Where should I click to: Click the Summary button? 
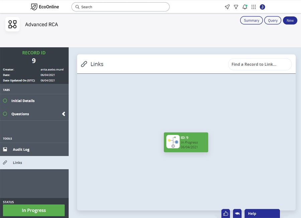(251, 20)
